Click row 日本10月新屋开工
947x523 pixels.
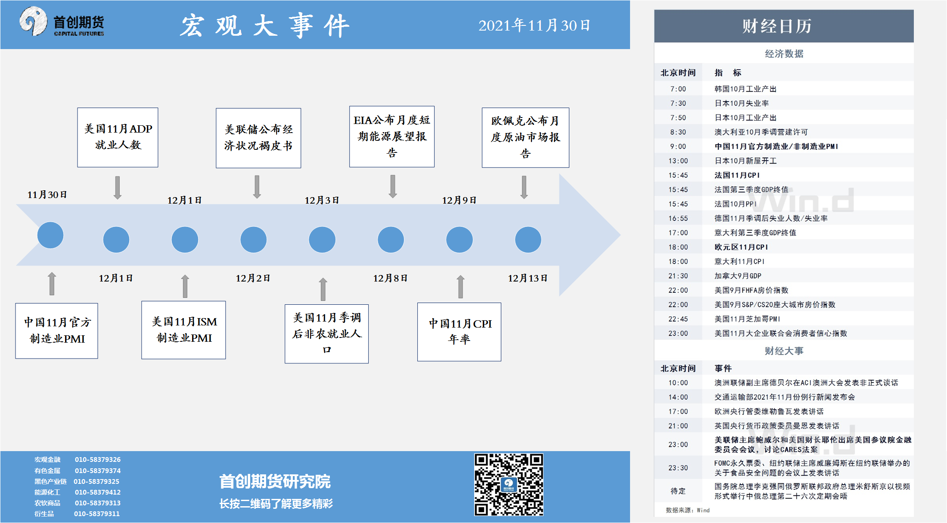coord(784,161)
